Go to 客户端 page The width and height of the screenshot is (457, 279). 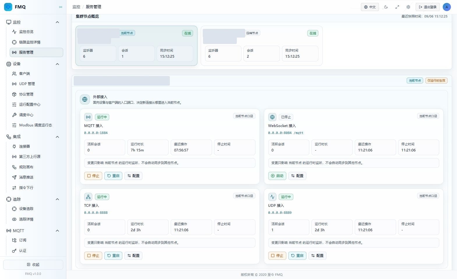[x=36, y=74]
